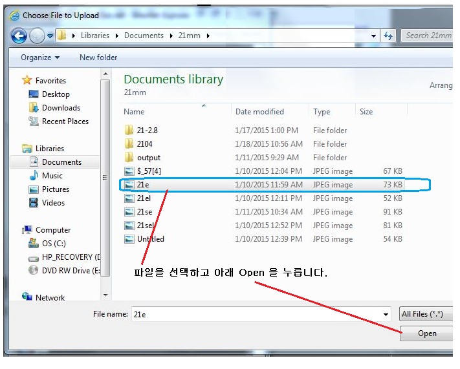Click the greyed Forward navigation arrow
This screenshot has height=369, width=460.
38,36
